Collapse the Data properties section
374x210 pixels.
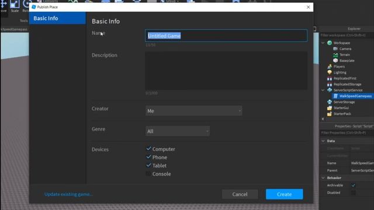point(323,141)
